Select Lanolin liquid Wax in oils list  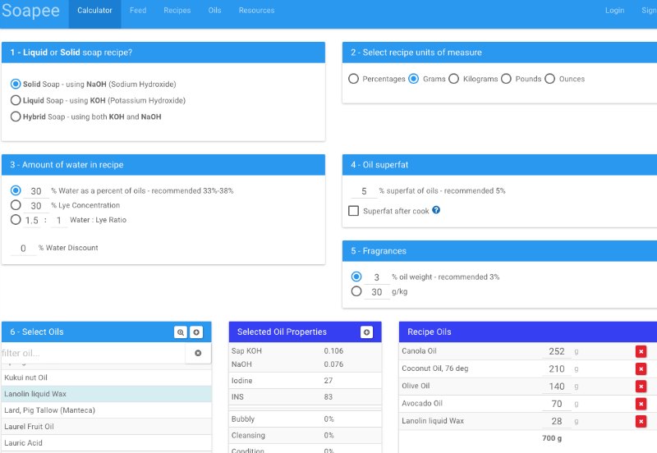[107, 394]
